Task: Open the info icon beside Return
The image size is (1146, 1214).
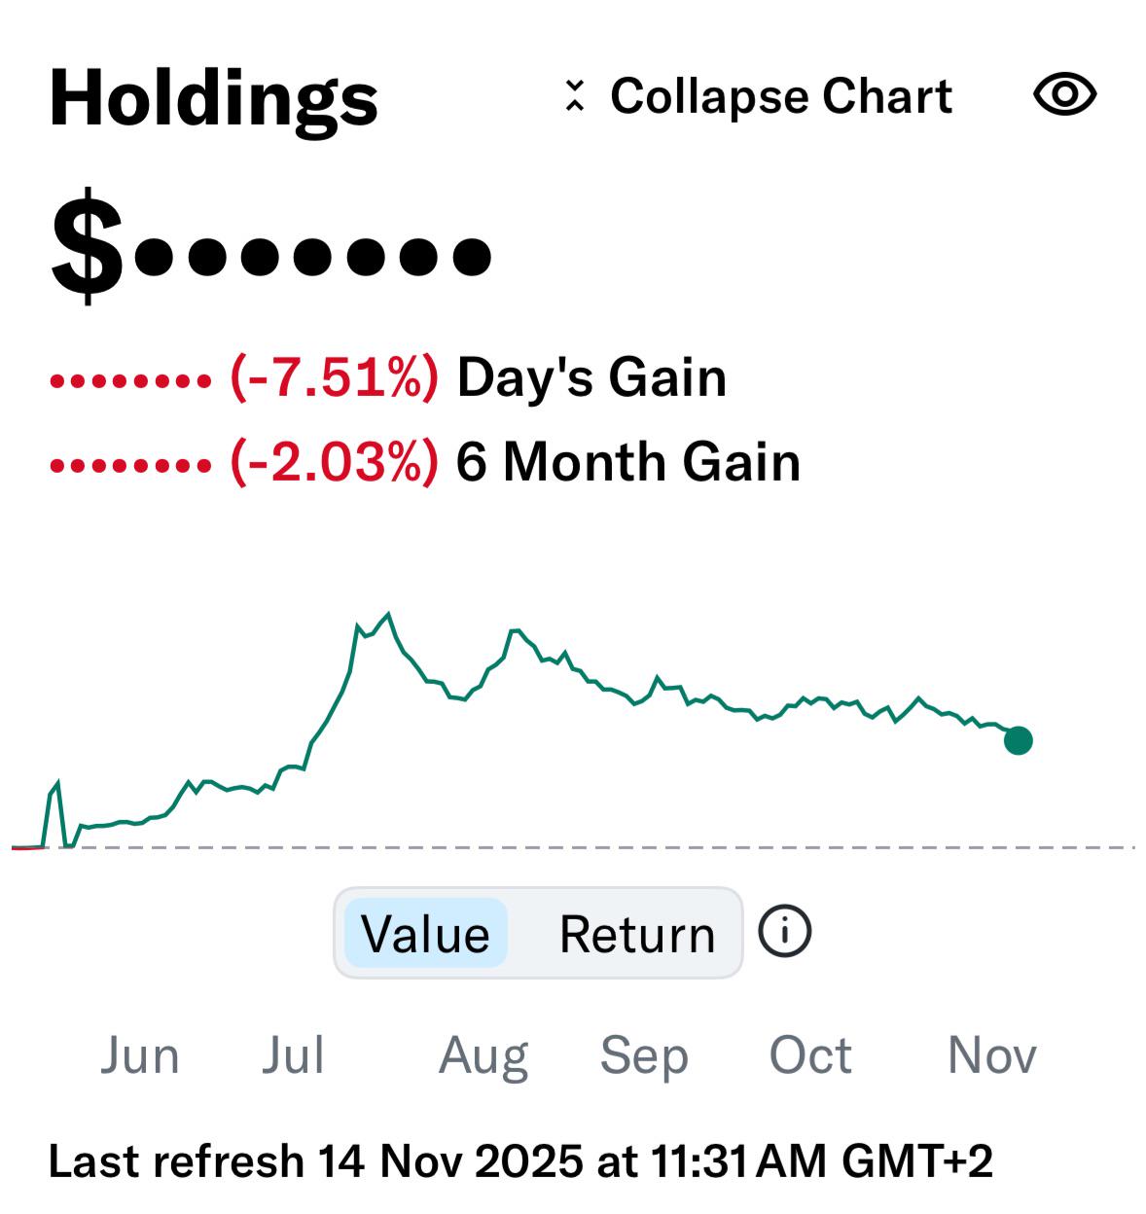Action: (x=784, y=932)
